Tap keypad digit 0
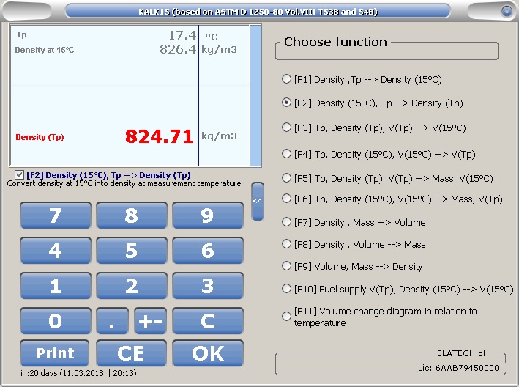 click(56, 321)
